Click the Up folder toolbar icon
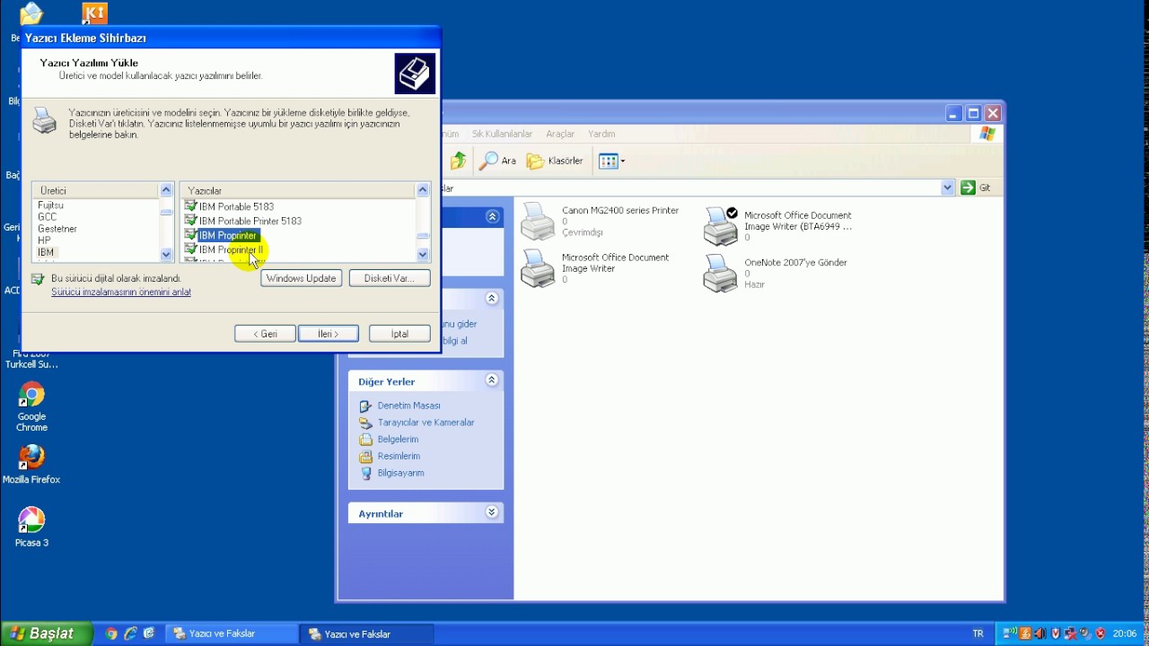 [459, 161]
